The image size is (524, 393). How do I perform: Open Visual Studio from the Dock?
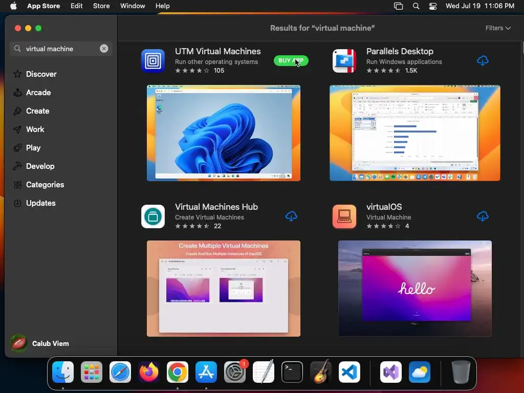click(391, 372)
